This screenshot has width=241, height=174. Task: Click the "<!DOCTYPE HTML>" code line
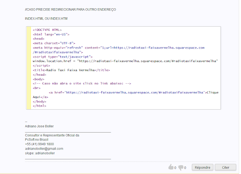click(x=47, y=30)
